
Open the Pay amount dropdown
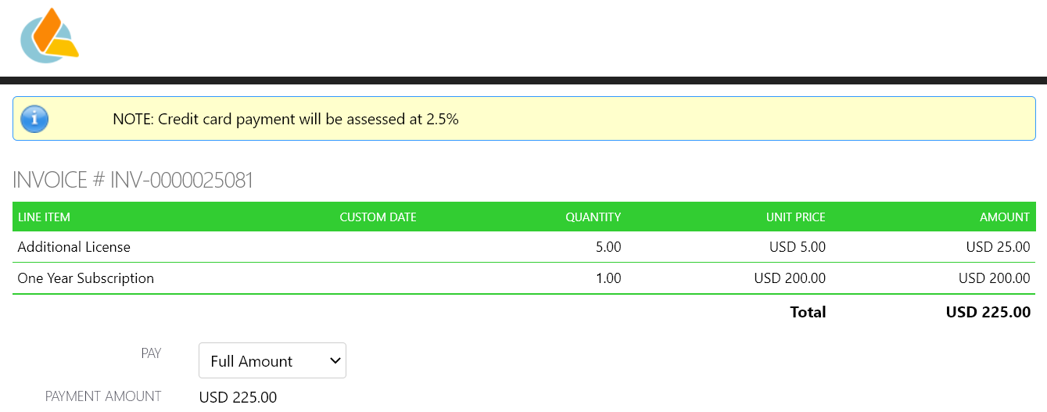[272, 360]
